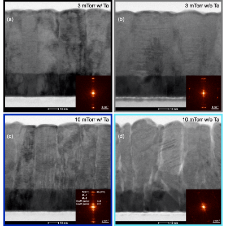Click the '10 nm' scale bar in panel (a)

click(58, 109)
